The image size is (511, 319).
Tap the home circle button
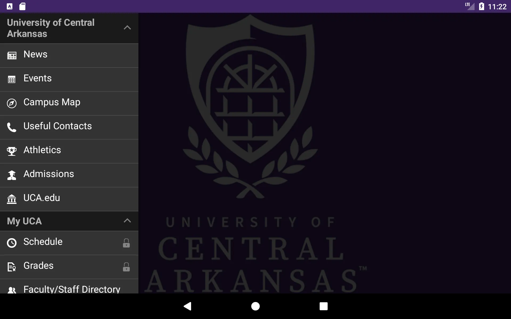(255, 306)
